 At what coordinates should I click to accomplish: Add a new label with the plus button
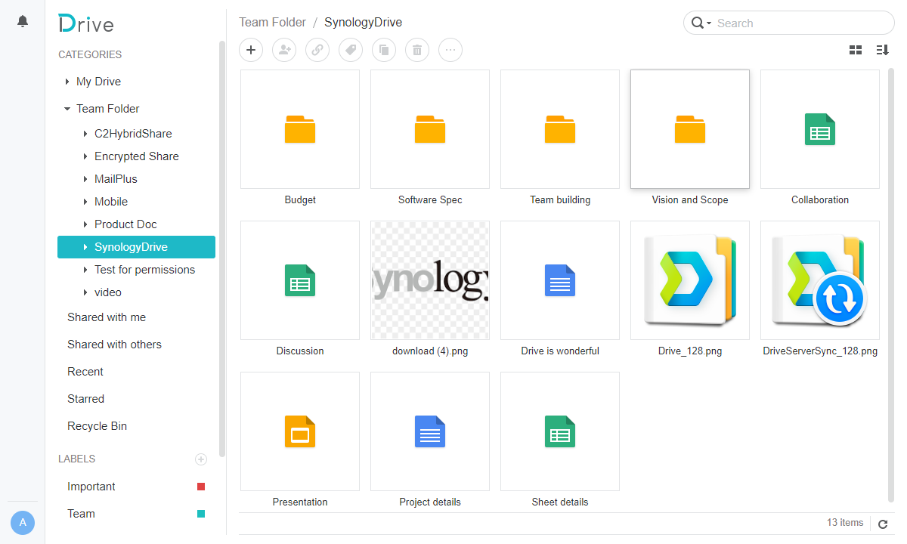201,459
